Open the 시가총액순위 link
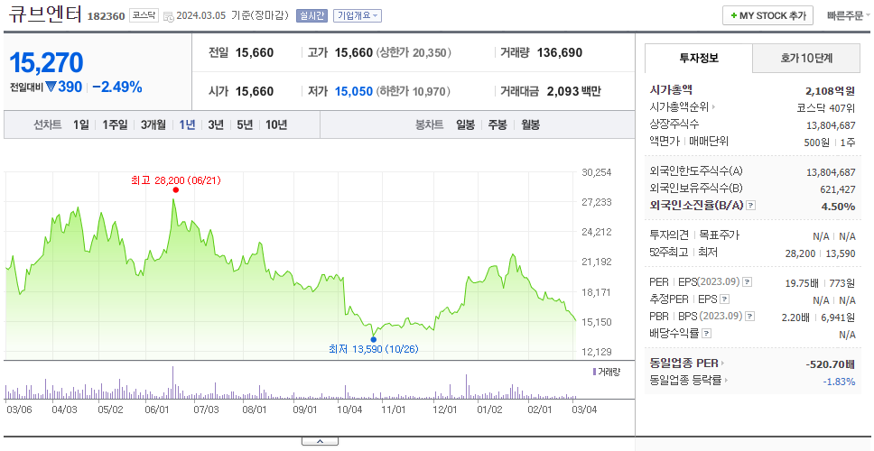Screen dimensions: 874x451 (680, 107)
